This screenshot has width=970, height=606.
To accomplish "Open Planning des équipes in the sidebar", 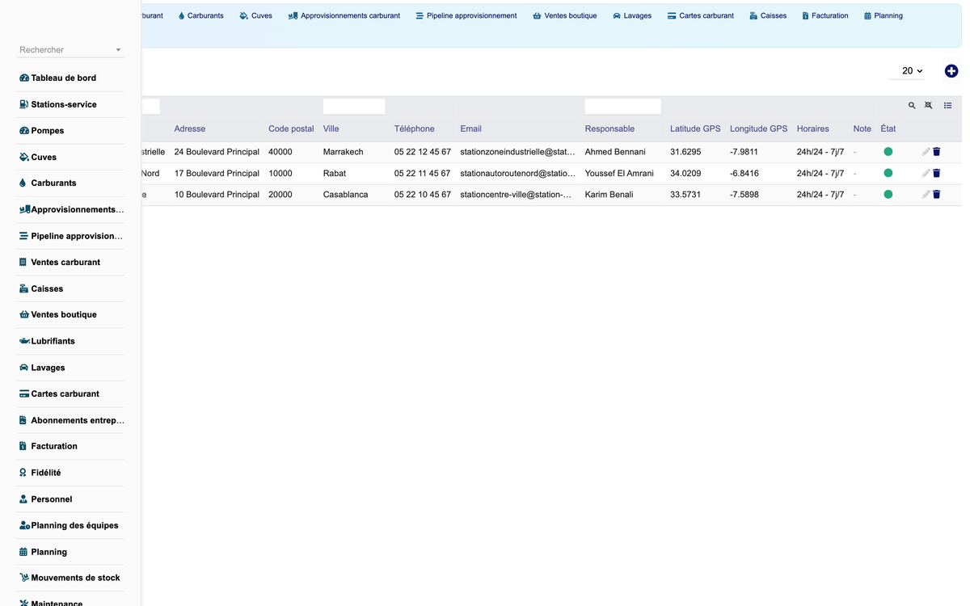I will (71, 525).
